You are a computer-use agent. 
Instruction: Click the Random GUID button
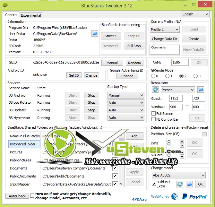click(x=134, y=63)
